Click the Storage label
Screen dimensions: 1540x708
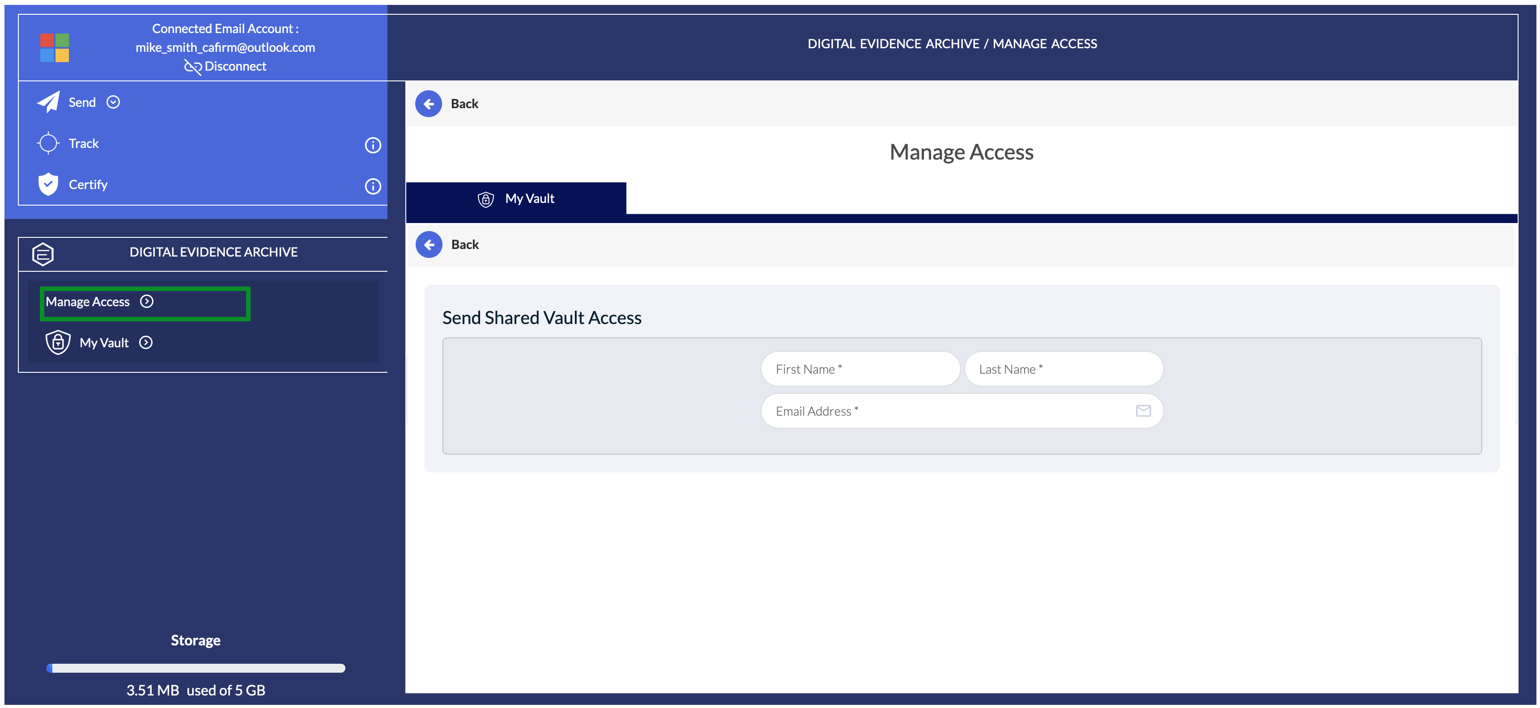pyautogui.click(x=196, y=641)
